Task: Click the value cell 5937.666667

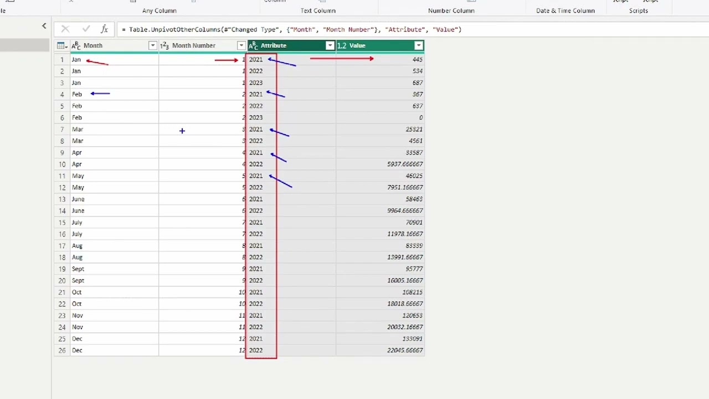Action: click(x=380, y=164)
